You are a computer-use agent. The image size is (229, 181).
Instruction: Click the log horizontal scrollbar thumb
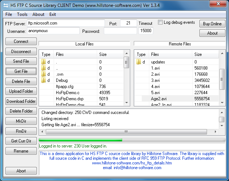[126, 132]
